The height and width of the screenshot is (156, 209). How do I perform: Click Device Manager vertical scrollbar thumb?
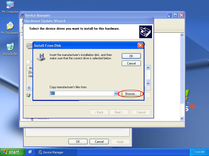point(182,70)
